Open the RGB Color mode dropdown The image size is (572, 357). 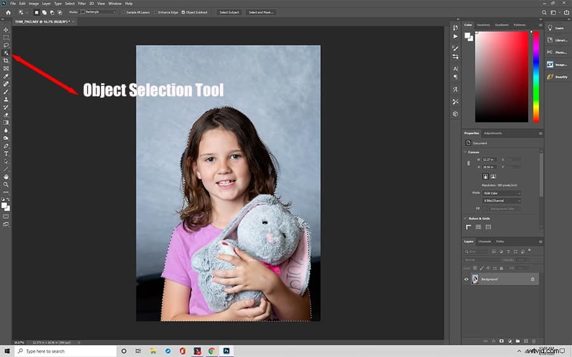coord(501,193)
